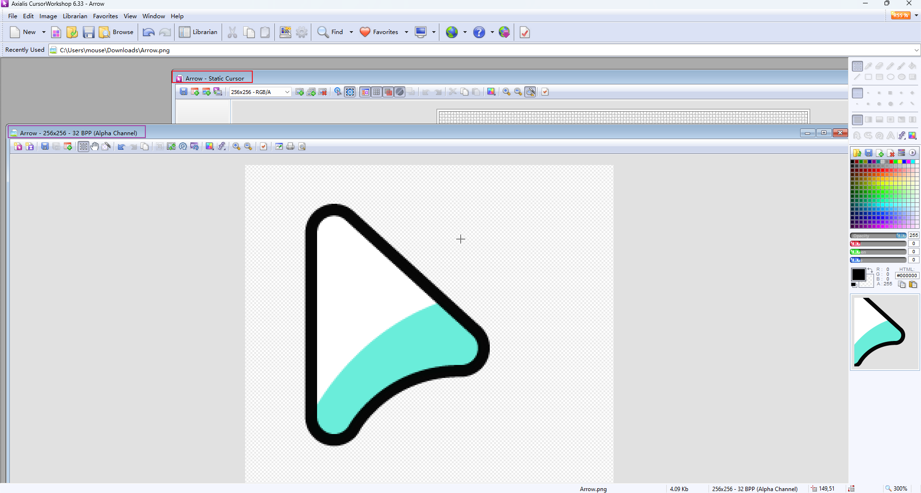
Task: Toggle the selection tool in right tools panel
Action: tap(858, 66)
